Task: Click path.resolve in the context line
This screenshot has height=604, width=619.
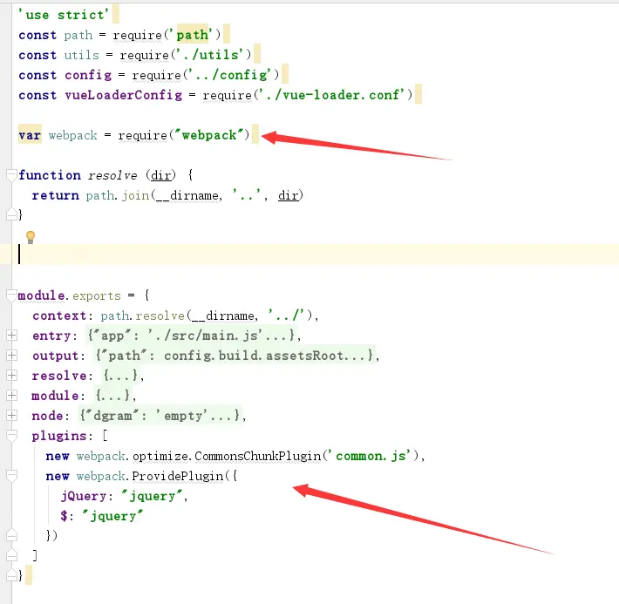Action: point(142,316)
